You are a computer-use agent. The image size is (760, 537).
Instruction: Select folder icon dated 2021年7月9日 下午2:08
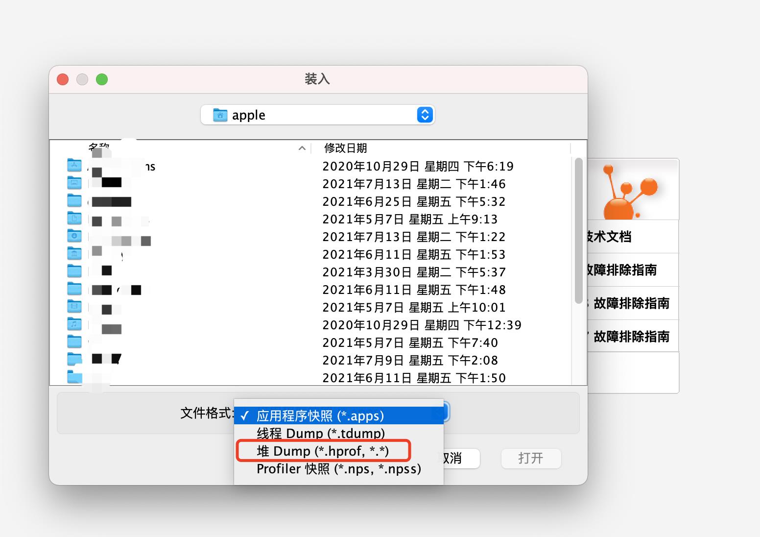point(74,360)
